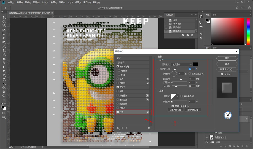The width and height of the screenshot is (253, 149).
Task: Add another 渐变叠加 effect with plus button
Action: pos(147,99)
